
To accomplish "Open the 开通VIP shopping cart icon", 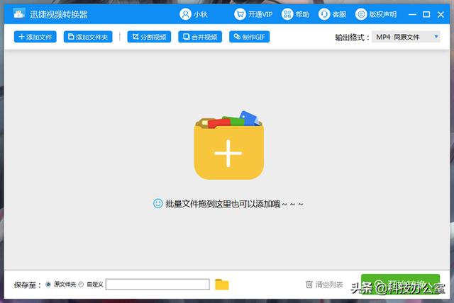I will click(x=240, y=14).
